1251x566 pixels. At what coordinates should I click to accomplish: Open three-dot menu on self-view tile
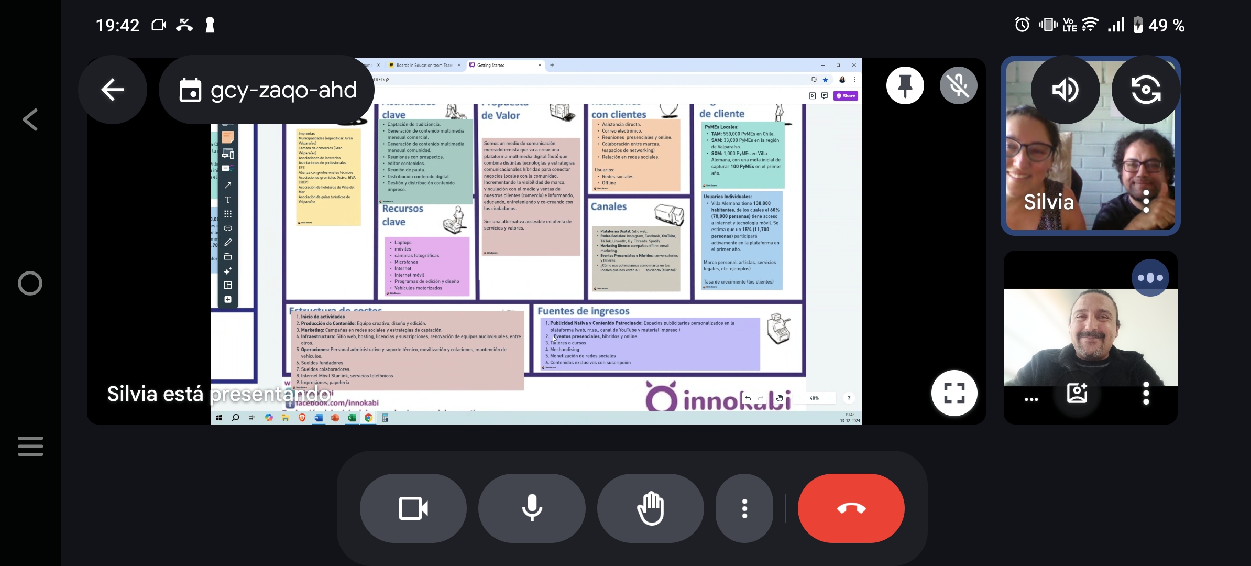pos(1146,393)
